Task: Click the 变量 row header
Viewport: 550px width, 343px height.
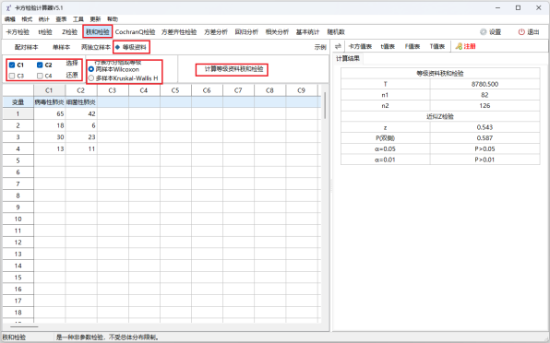Action: pos(18,102)
